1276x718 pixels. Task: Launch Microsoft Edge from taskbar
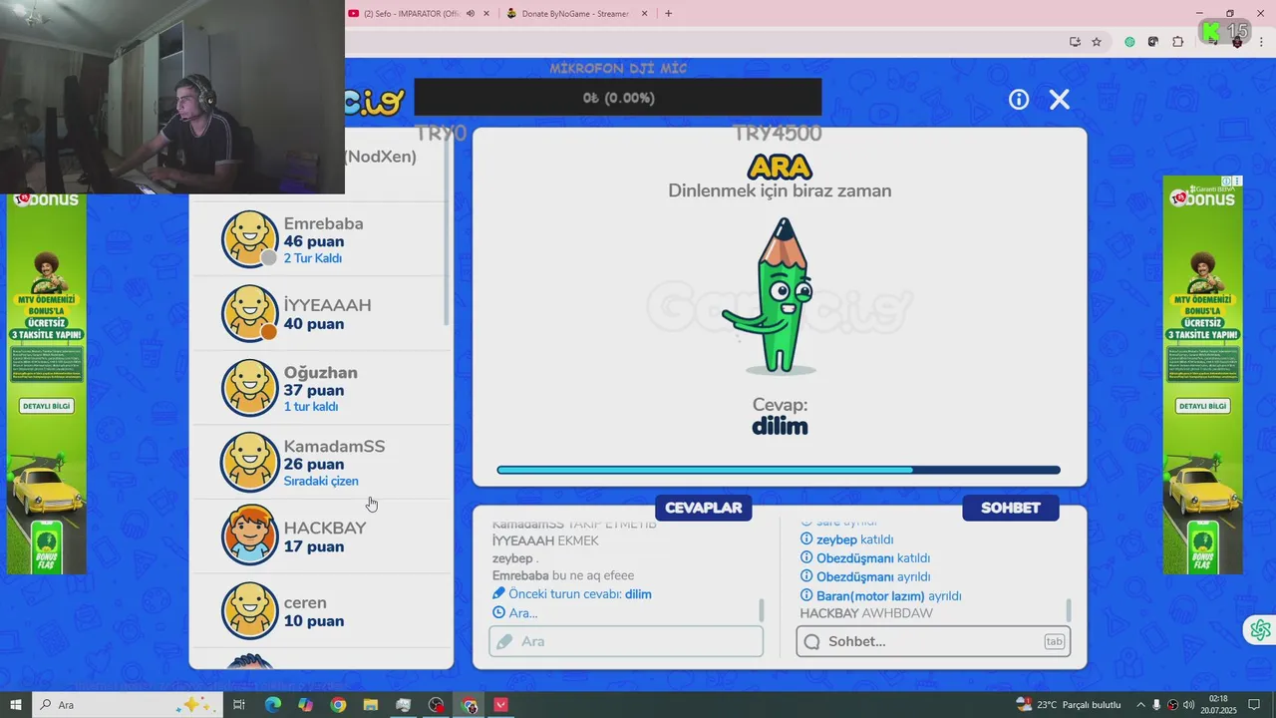272,705
